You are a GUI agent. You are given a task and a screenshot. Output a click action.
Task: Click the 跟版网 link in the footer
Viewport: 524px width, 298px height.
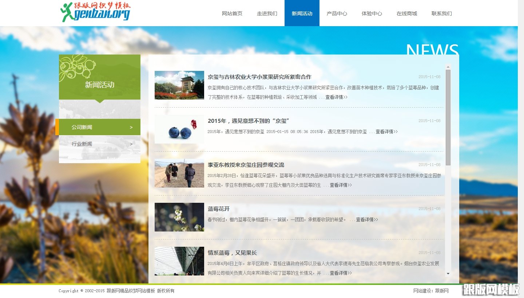[442, 291]
